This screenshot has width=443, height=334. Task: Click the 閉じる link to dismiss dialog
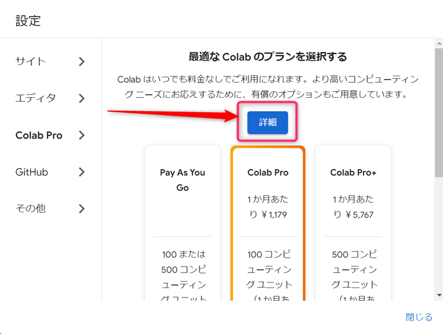tap(419, 317)
